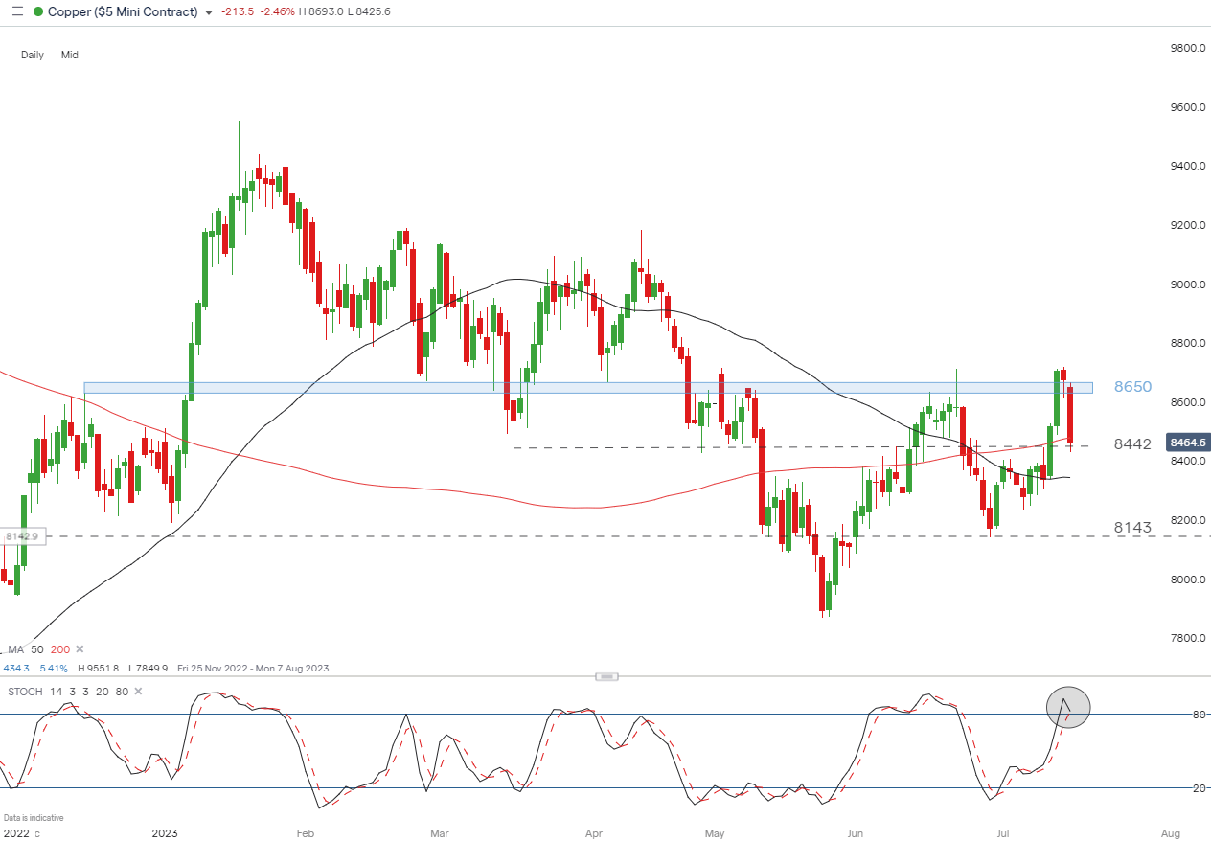The width and height of the screenshot is (1211, 841).
Task: Remove the STOCH indicator using its X
Action: click(x=138, y=691)
